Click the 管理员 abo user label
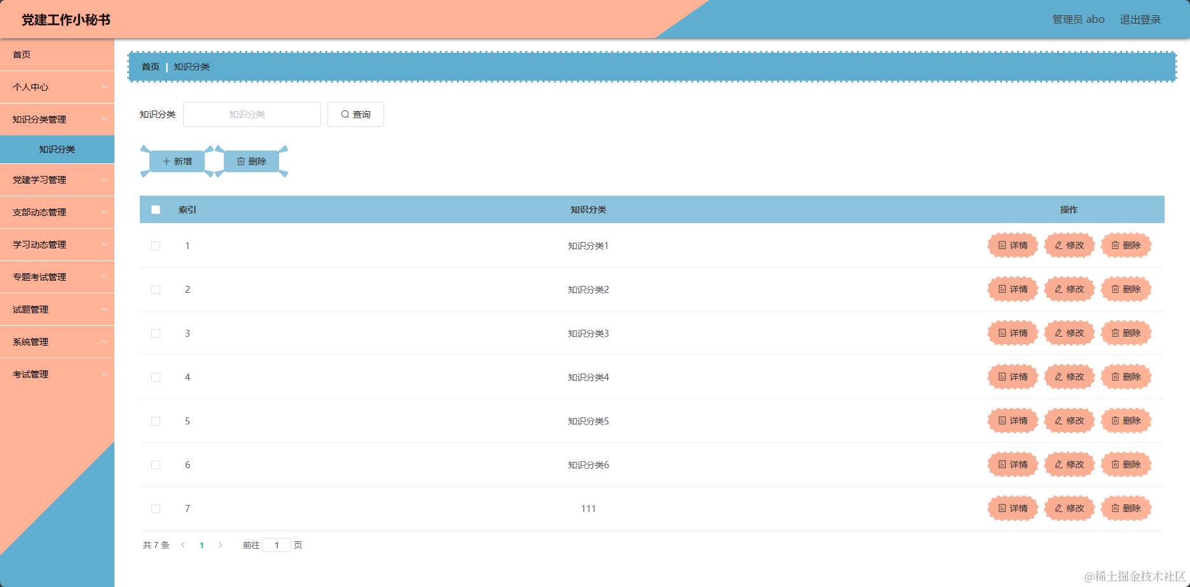 tap(1078, 20)
